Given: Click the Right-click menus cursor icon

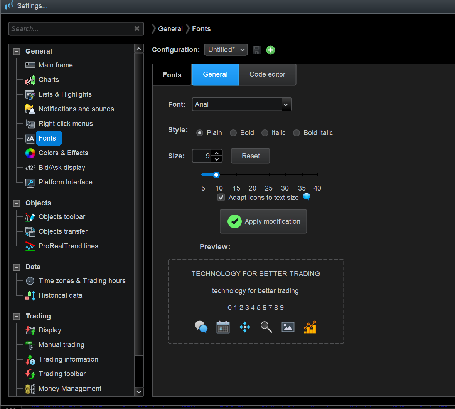Looking at the screenshot, I should (x=30, y=124).
